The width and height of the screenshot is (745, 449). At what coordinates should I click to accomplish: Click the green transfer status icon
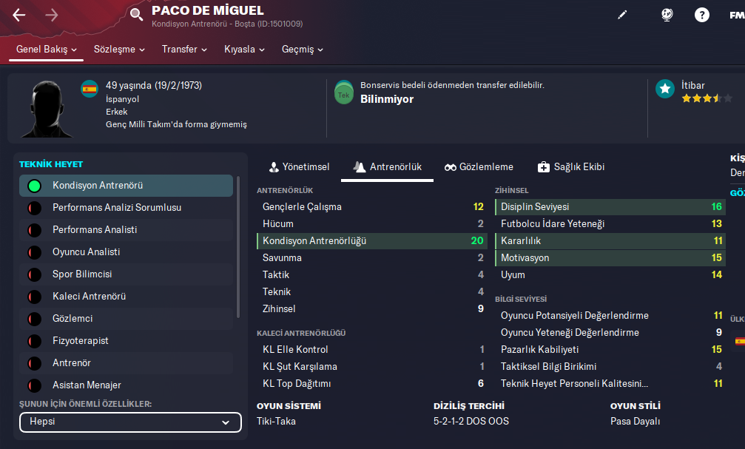pyautogui.click(x=343, y=93)
